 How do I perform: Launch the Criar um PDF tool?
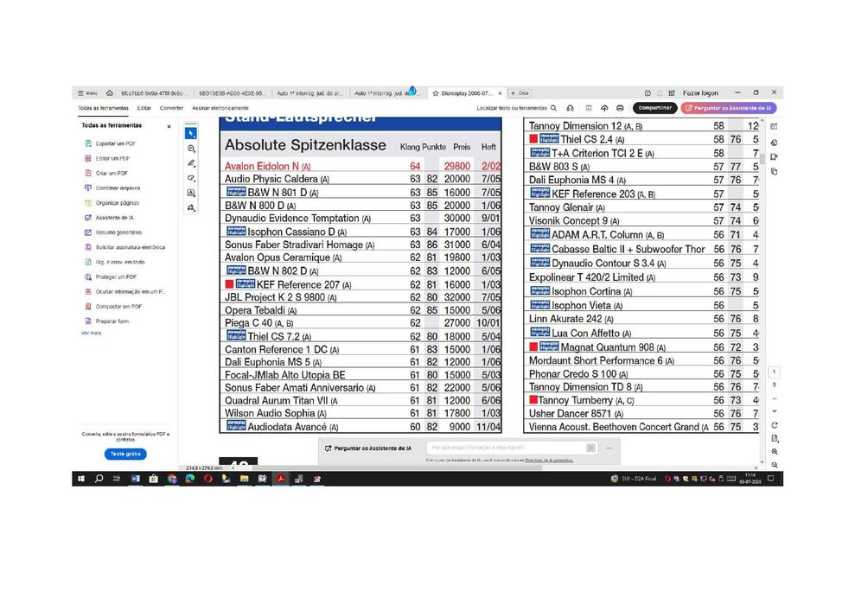point(106,174)
